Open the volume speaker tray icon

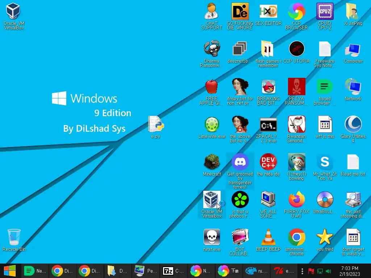tap(328, 271)
